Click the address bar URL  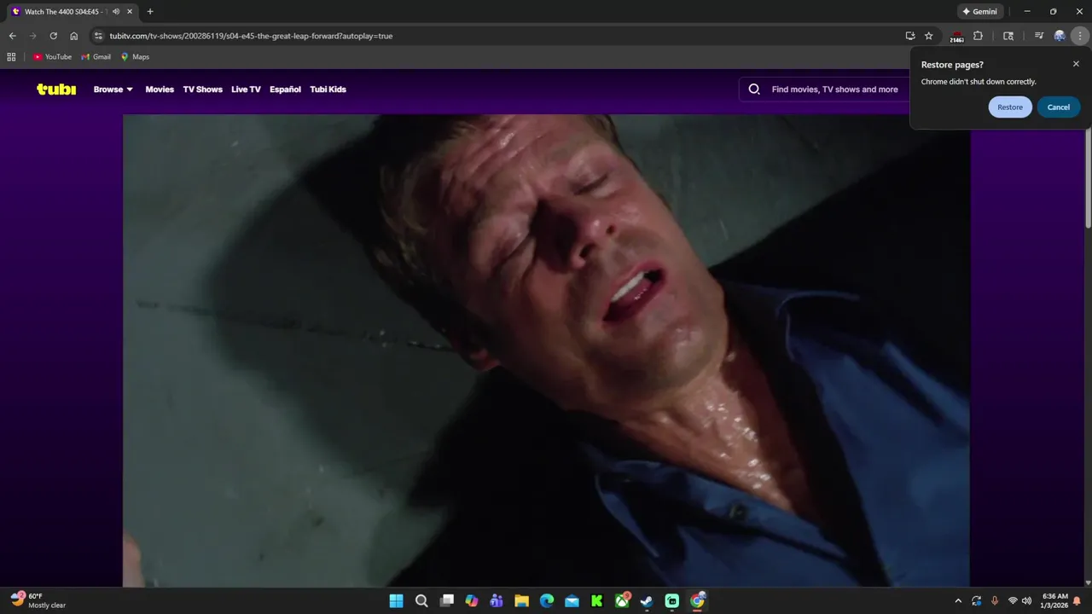click(x=251, y=36)
